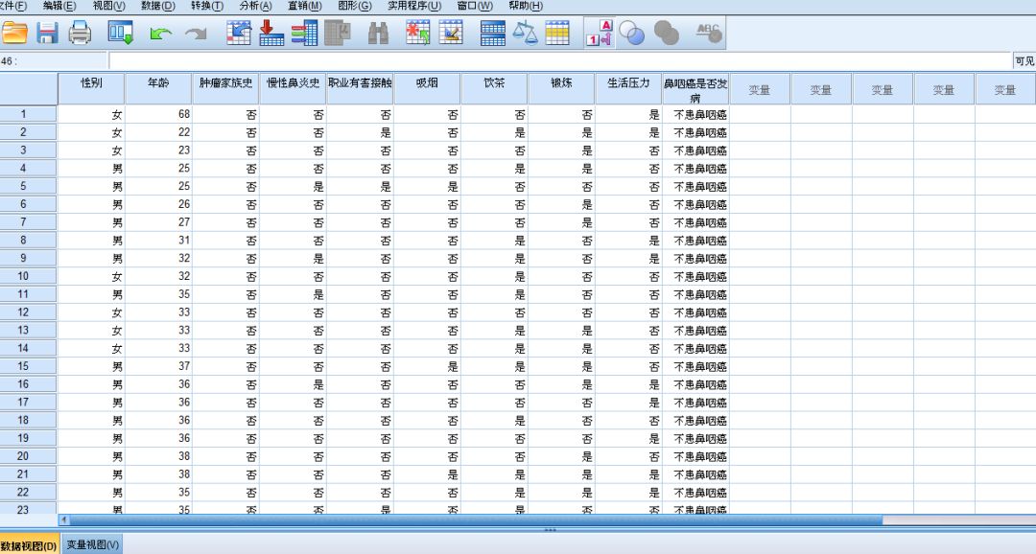Image resolution: width=1036 pixels, height=554 pixels.
Task: Click 不患鼻咽癌 cell in row 12
Action: 695,312
